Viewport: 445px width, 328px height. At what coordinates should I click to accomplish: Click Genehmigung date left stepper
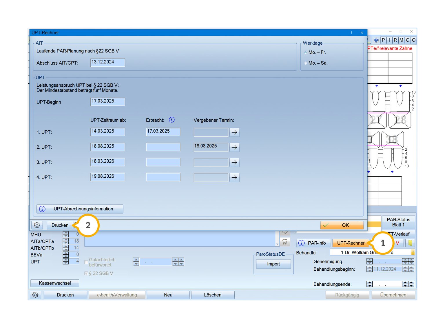[369, 261]
